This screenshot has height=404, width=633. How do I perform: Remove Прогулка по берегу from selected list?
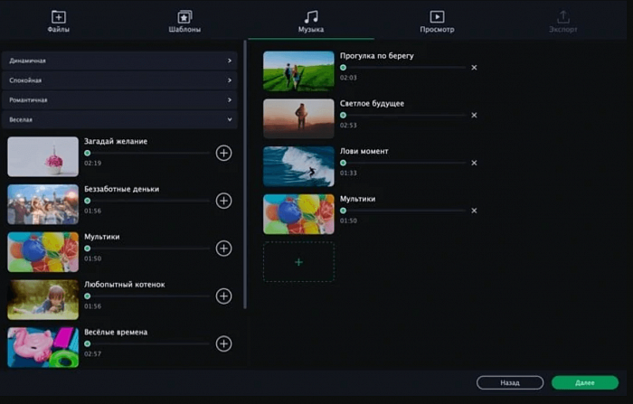(x=474, y=68)
